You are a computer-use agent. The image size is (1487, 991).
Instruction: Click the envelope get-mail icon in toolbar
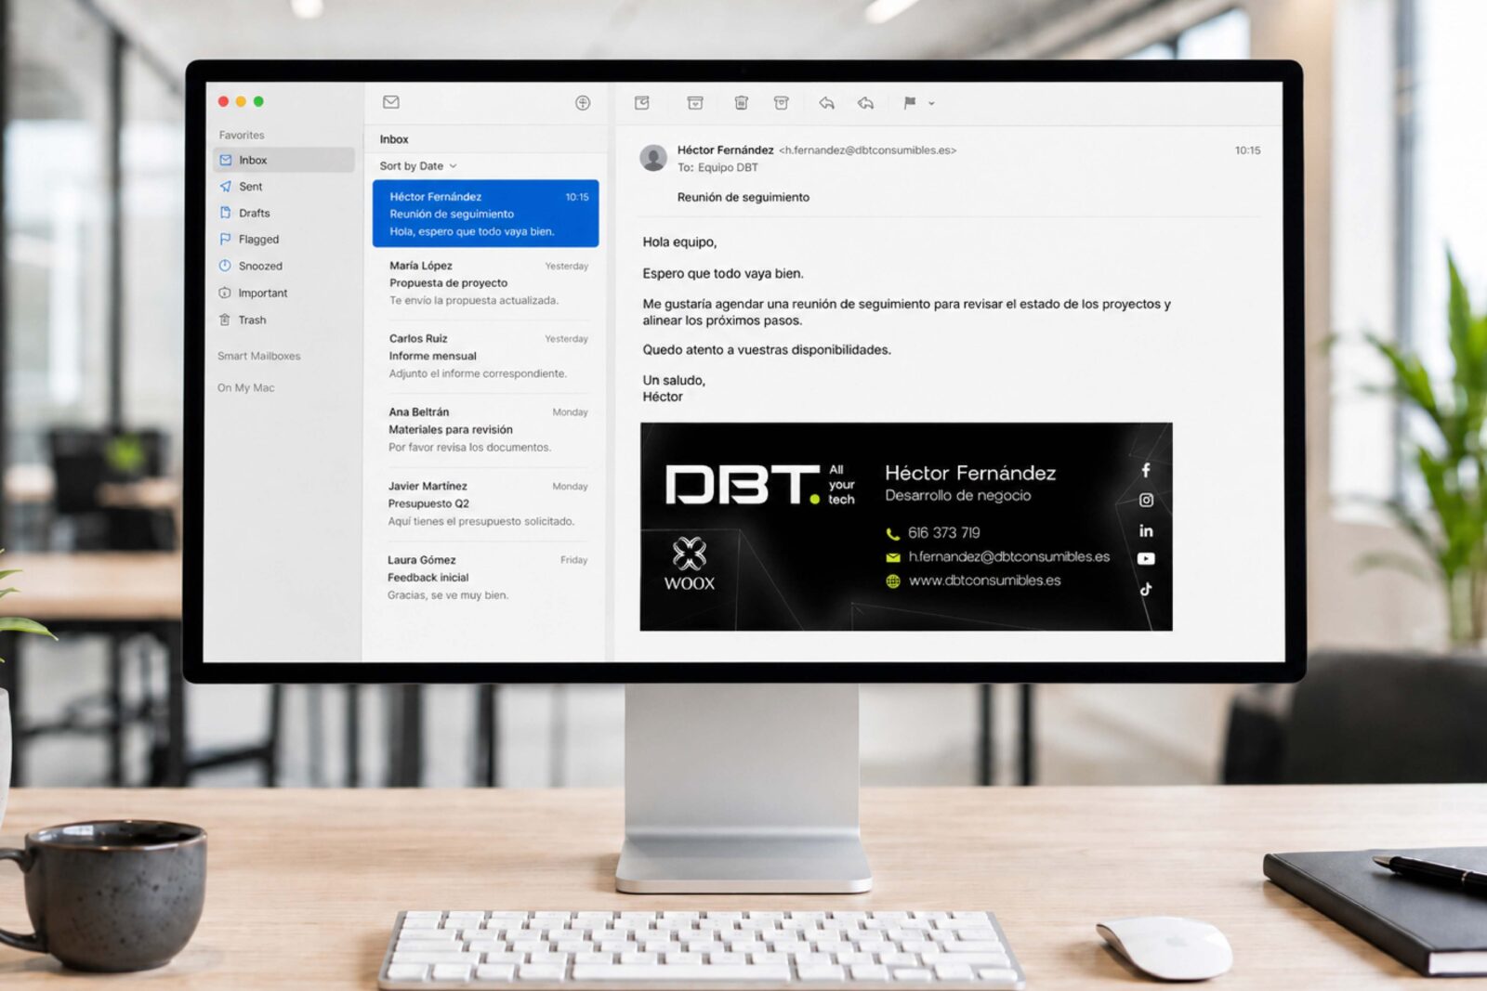pos(391,102)
